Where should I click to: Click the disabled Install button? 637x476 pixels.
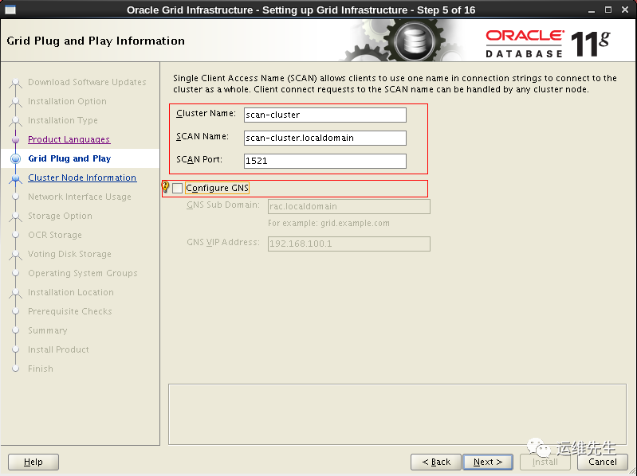click(x=545, y=462)
